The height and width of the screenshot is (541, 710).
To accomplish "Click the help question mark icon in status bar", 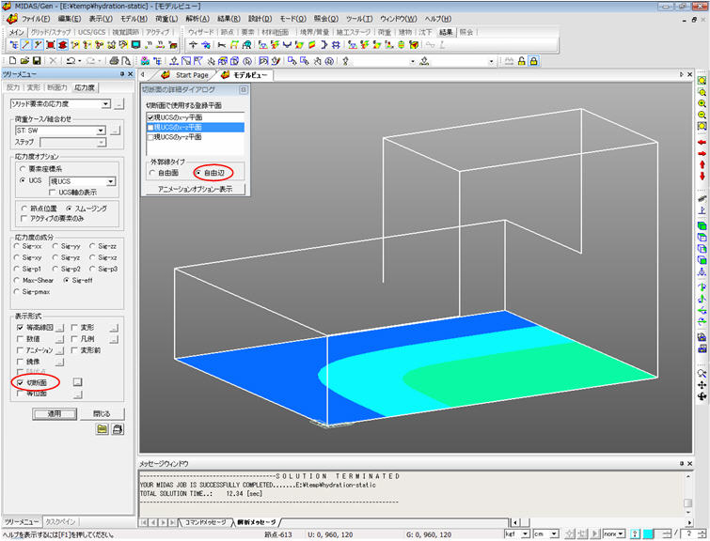I will pos(636,534).
